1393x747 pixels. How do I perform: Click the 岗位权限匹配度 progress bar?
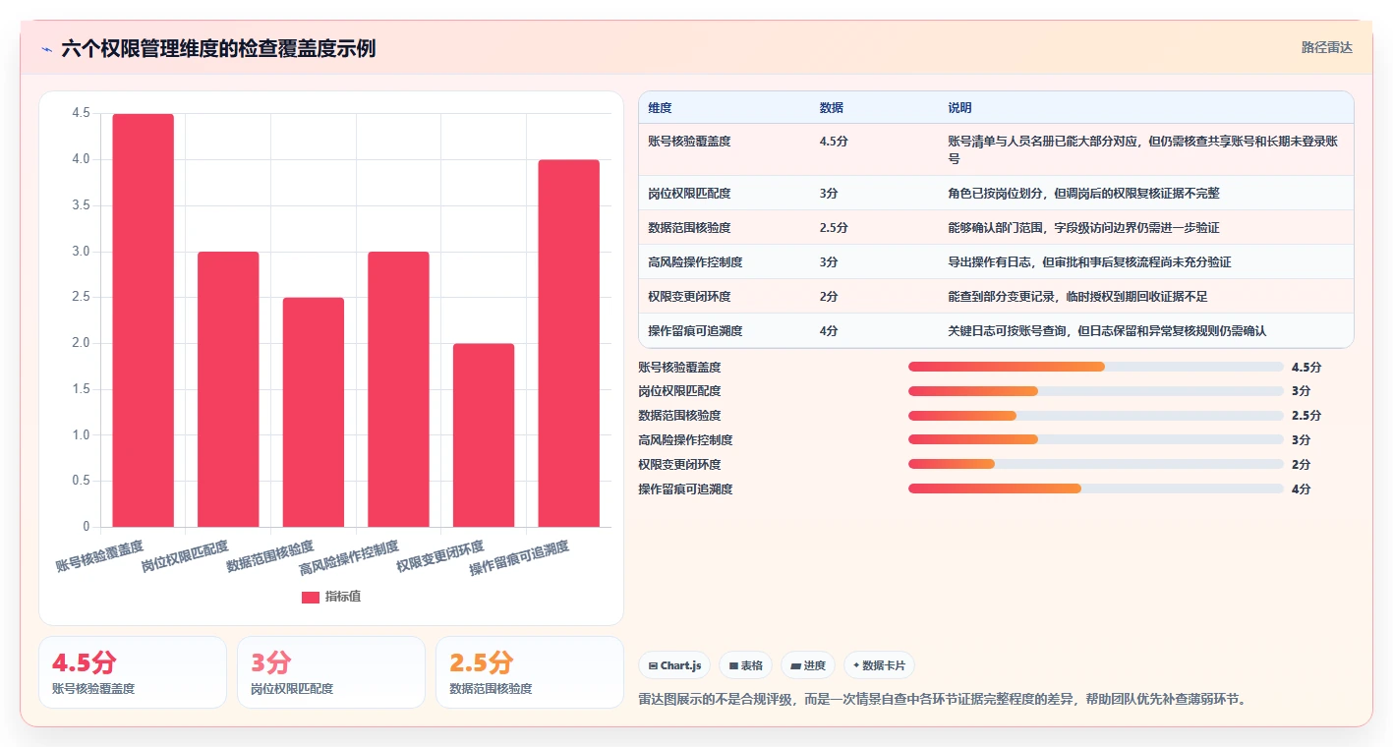coord(1096,391)
